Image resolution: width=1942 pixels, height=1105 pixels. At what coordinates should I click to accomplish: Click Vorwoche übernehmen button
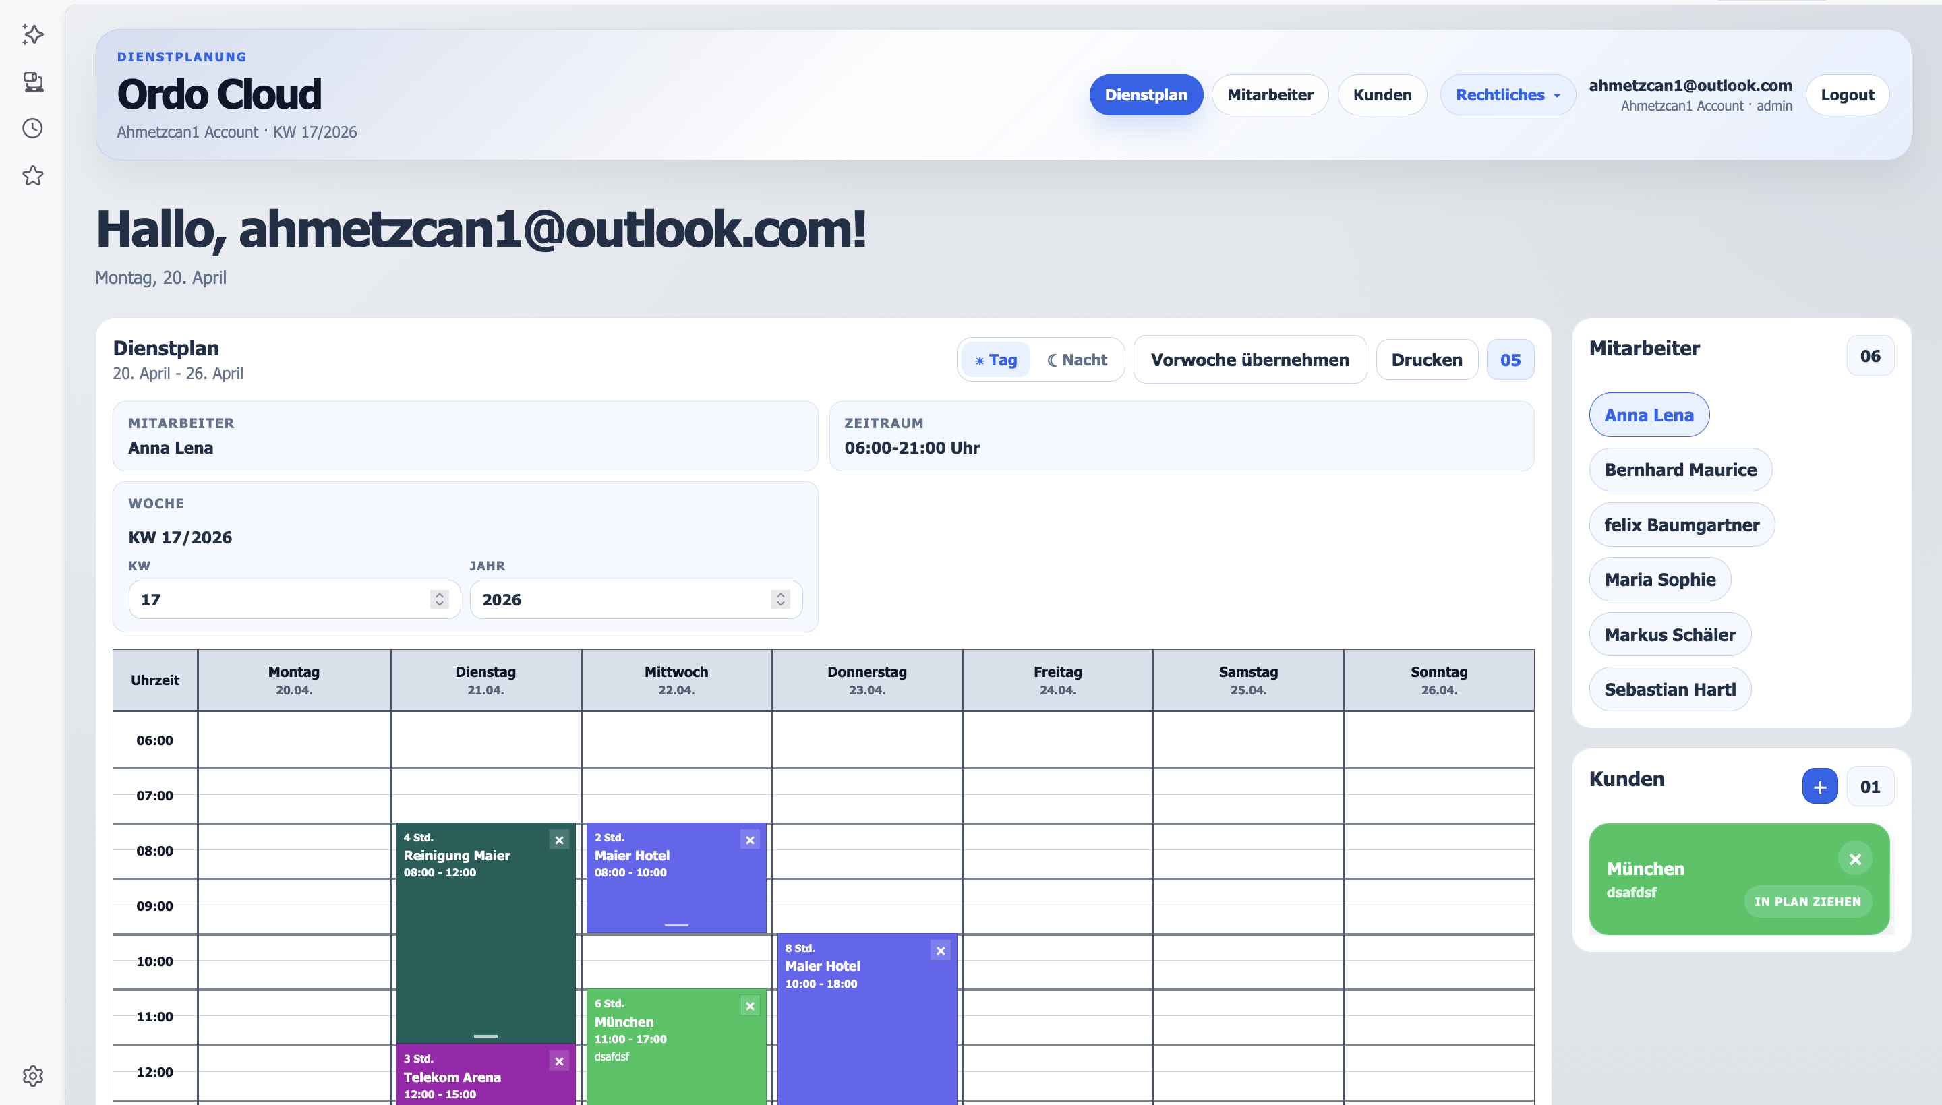(x=1250, y=360)
